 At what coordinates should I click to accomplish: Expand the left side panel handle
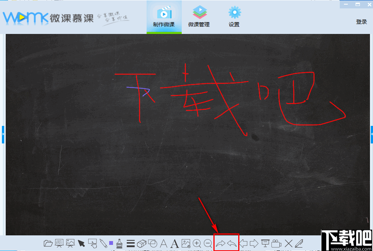pyautogui.click(x=3, y=135)
